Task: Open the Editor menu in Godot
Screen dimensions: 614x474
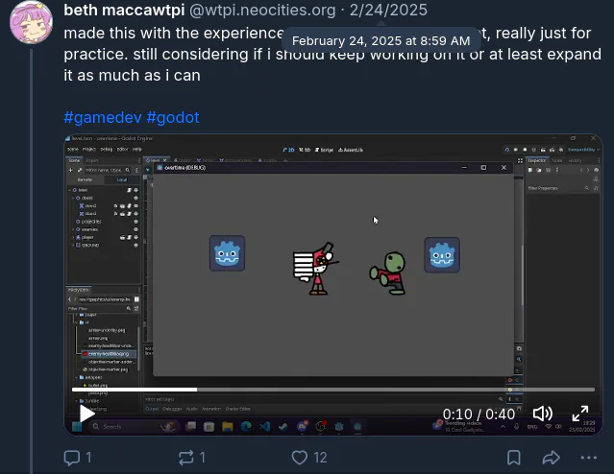Action: (x=123, y=150)
